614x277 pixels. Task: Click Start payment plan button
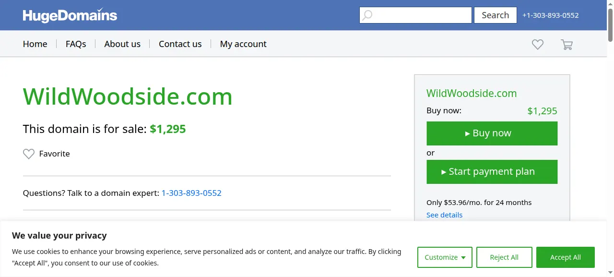pos(492,172)
